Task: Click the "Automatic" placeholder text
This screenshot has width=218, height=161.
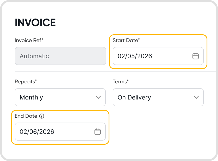Action: coord(34,56)
